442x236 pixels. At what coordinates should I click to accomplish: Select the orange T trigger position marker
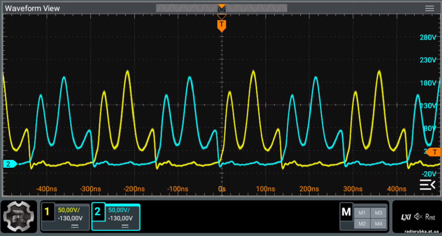pos(221,25)
